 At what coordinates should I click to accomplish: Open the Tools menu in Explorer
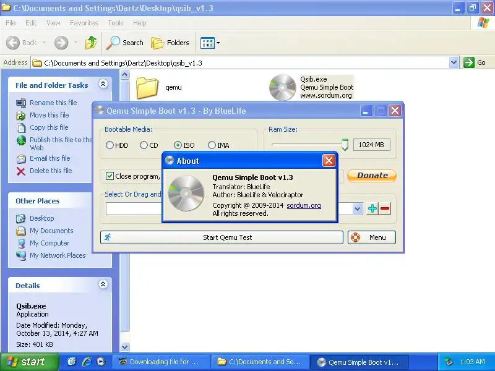pyautogui.click(x=116, y=23)
